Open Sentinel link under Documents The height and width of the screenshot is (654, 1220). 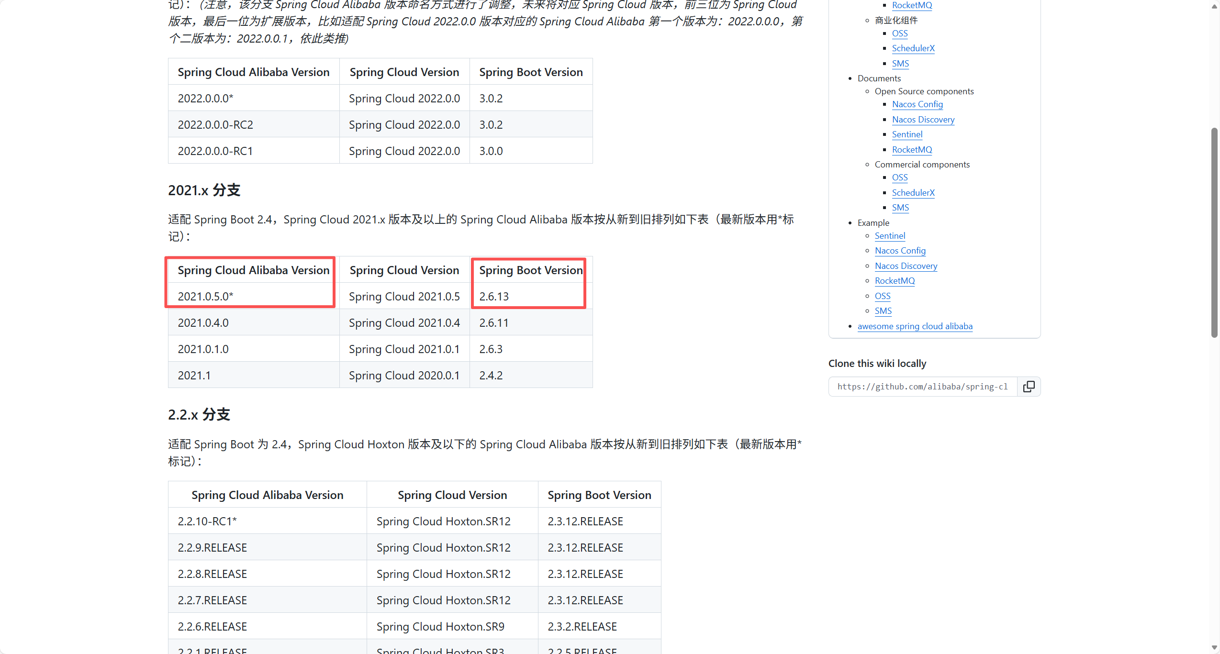(x=907, y=134)
